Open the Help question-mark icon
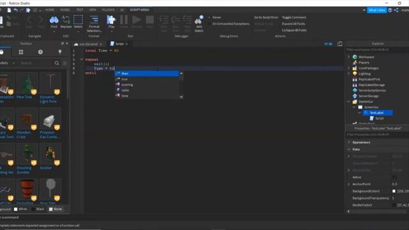The image size is (409, 230). 390,10
